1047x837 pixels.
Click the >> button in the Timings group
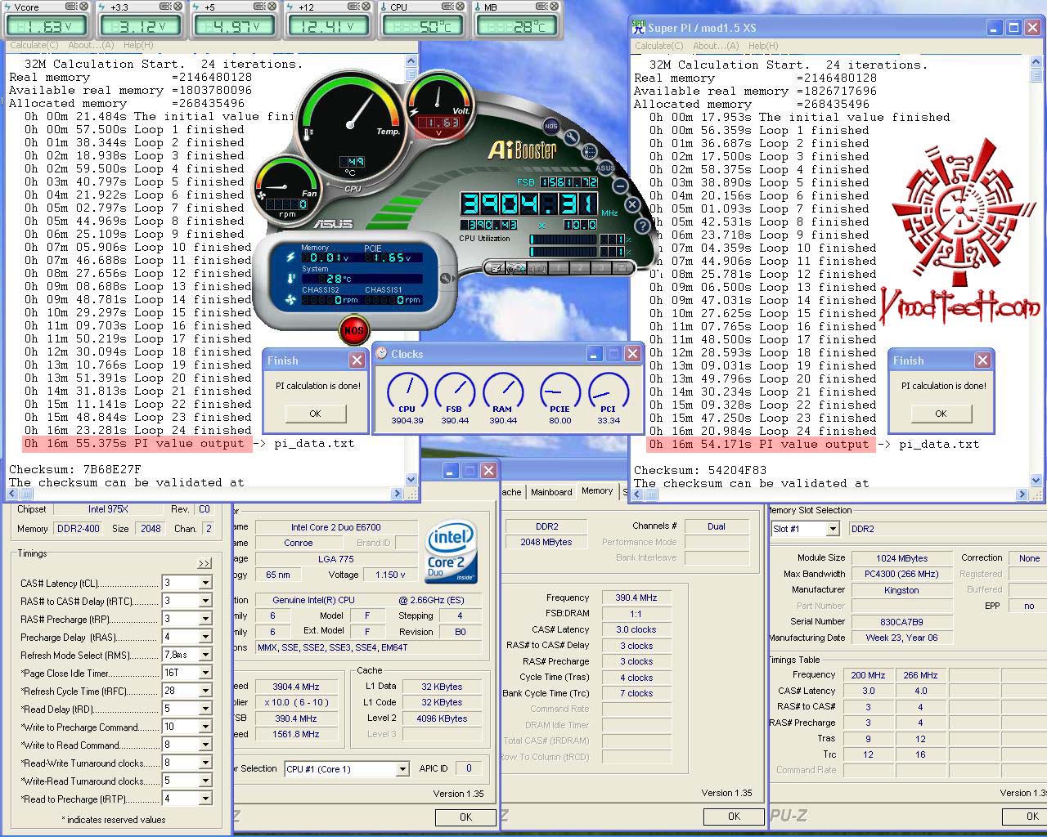(x=204, y=563)
